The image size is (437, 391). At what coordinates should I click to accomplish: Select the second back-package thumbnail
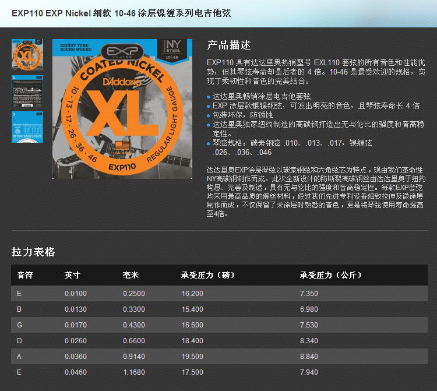pyautogui.click(x=27, y=91)
